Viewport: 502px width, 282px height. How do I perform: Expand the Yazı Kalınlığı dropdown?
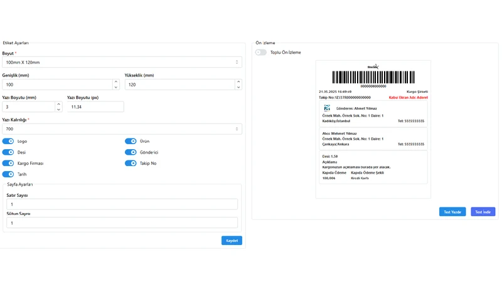coord(122,129)
